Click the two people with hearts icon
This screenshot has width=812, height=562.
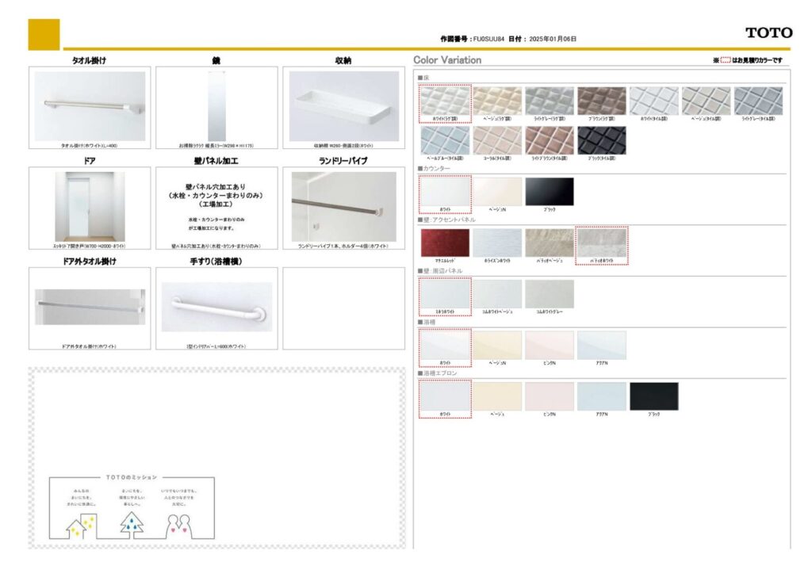coord(182,525)
